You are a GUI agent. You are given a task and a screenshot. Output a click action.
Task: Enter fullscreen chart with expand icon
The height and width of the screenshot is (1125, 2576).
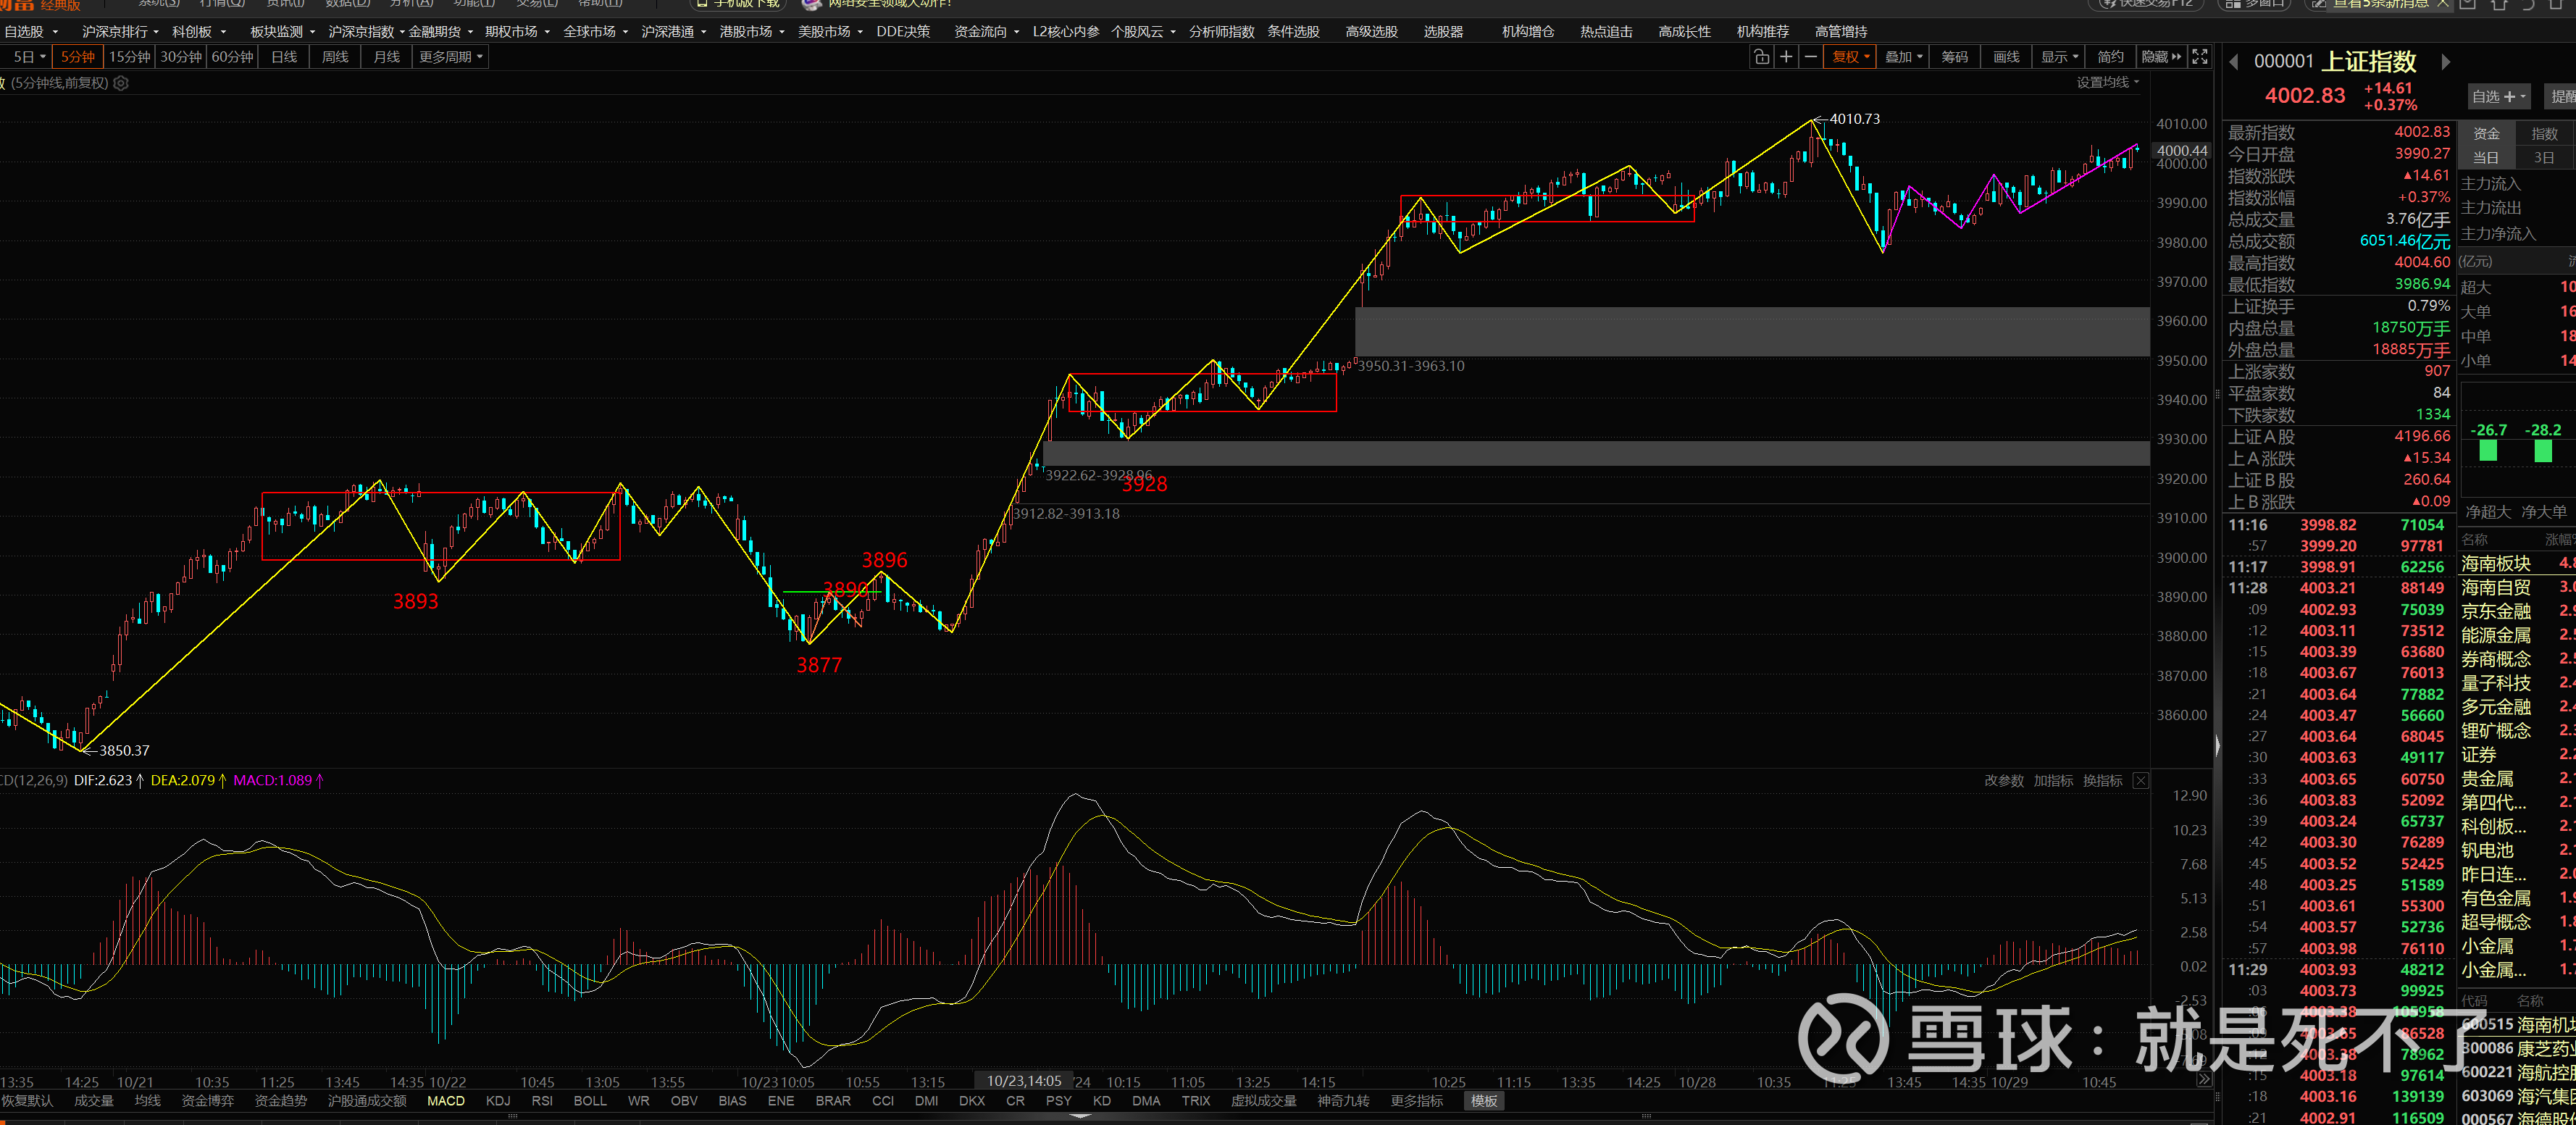pos(2199,57)
